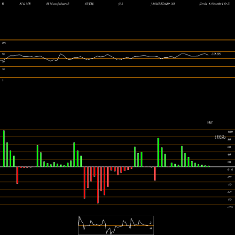Click the tallest green MR bar at the left edge
235x235 pixels.
(4, 149)
